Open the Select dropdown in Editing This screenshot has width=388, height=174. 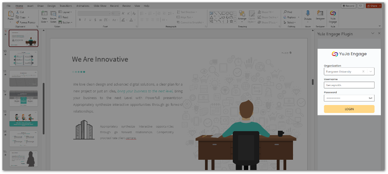pos(290,22)
